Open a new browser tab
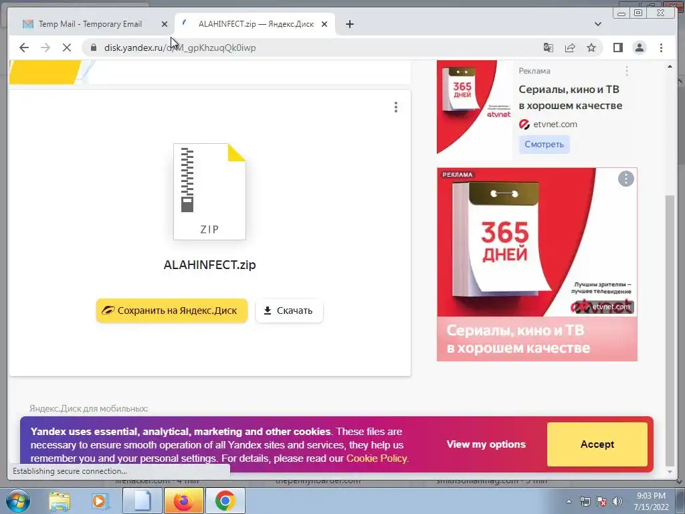 (x=349, y=24)
